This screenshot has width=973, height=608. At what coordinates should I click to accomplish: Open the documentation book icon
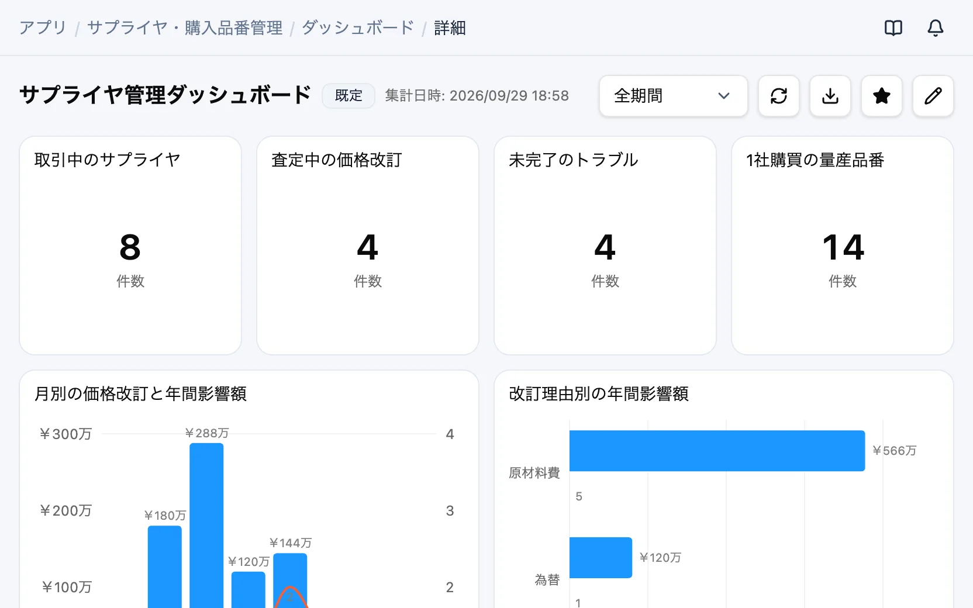893,28
